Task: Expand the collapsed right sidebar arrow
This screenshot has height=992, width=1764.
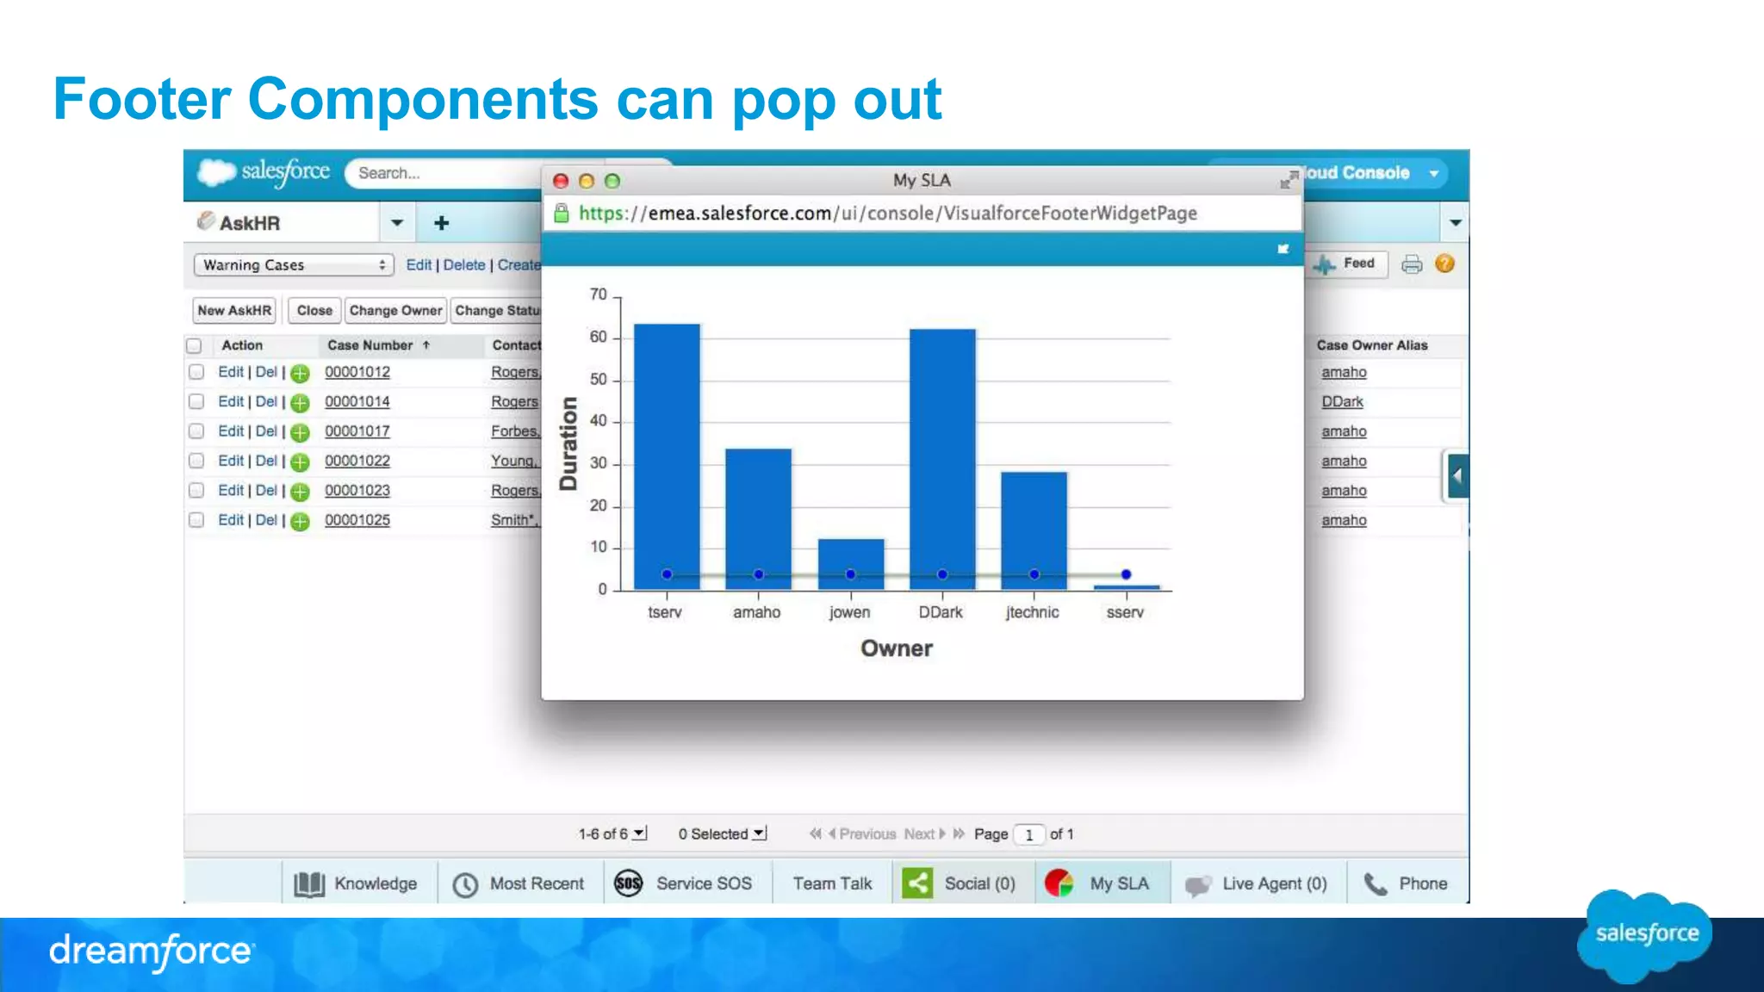Action: point(1457,475)
